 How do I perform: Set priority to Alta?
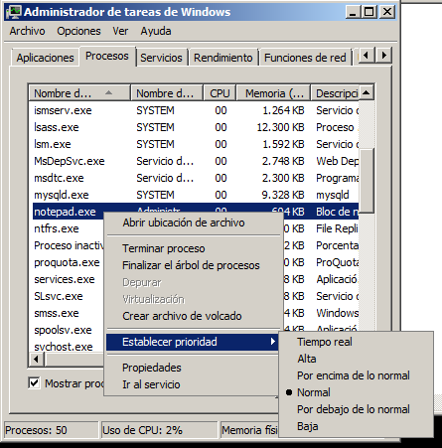pos(357,359)
